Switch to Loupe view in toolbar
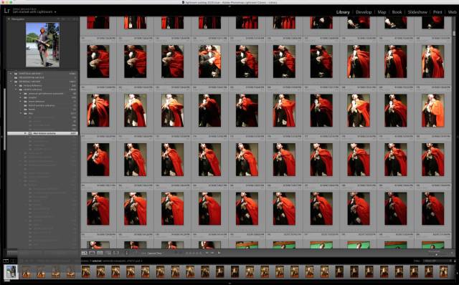The width and height of the screenshot is (459, 285). tap(92, 253)
